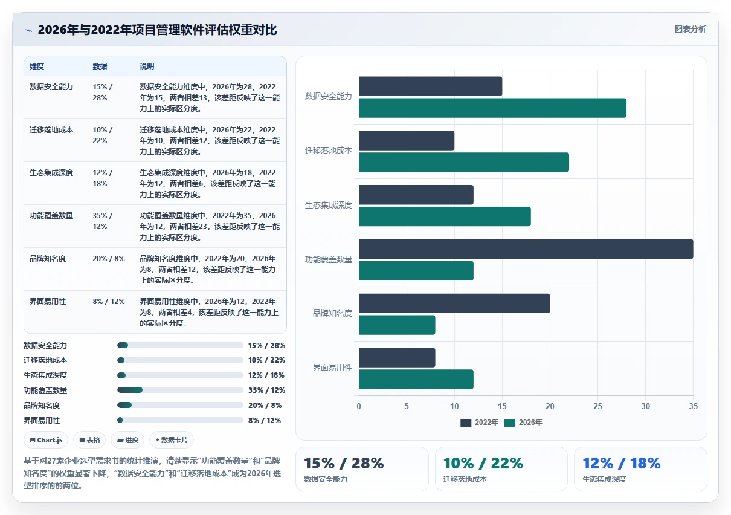Click the 2026年 bar for 功能覆盖数量
The width and height of the screenshot is (731, 515).
click(416, 271)
